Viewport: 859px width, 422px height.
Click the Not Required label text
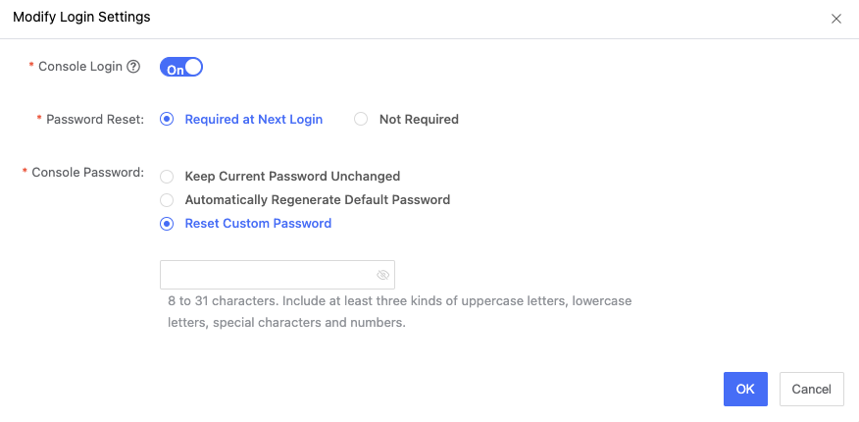coord(419,119)
